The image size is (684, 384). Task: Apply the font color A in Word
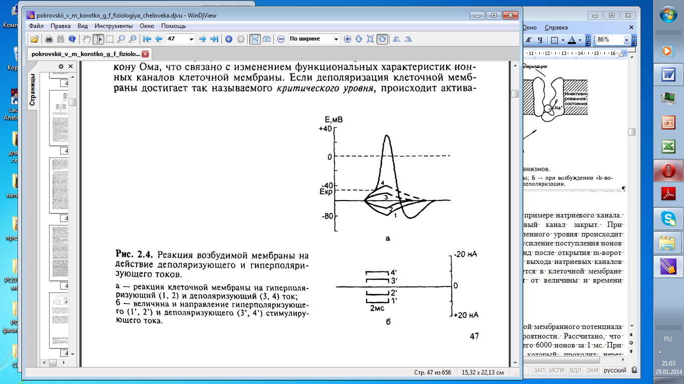point(571,40)
